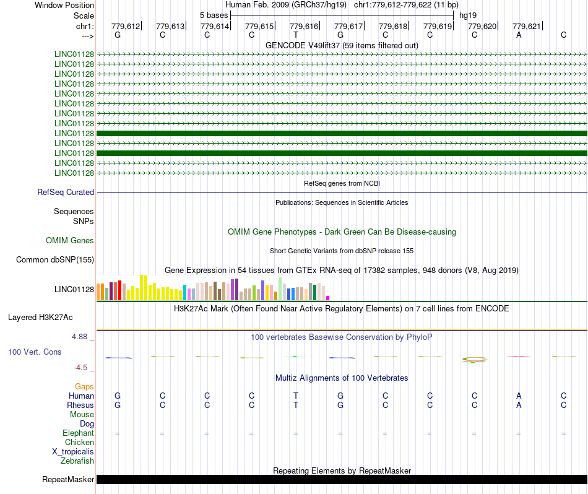Open the RefSeq genes from NCBI track title

click(x=342, y=183)
